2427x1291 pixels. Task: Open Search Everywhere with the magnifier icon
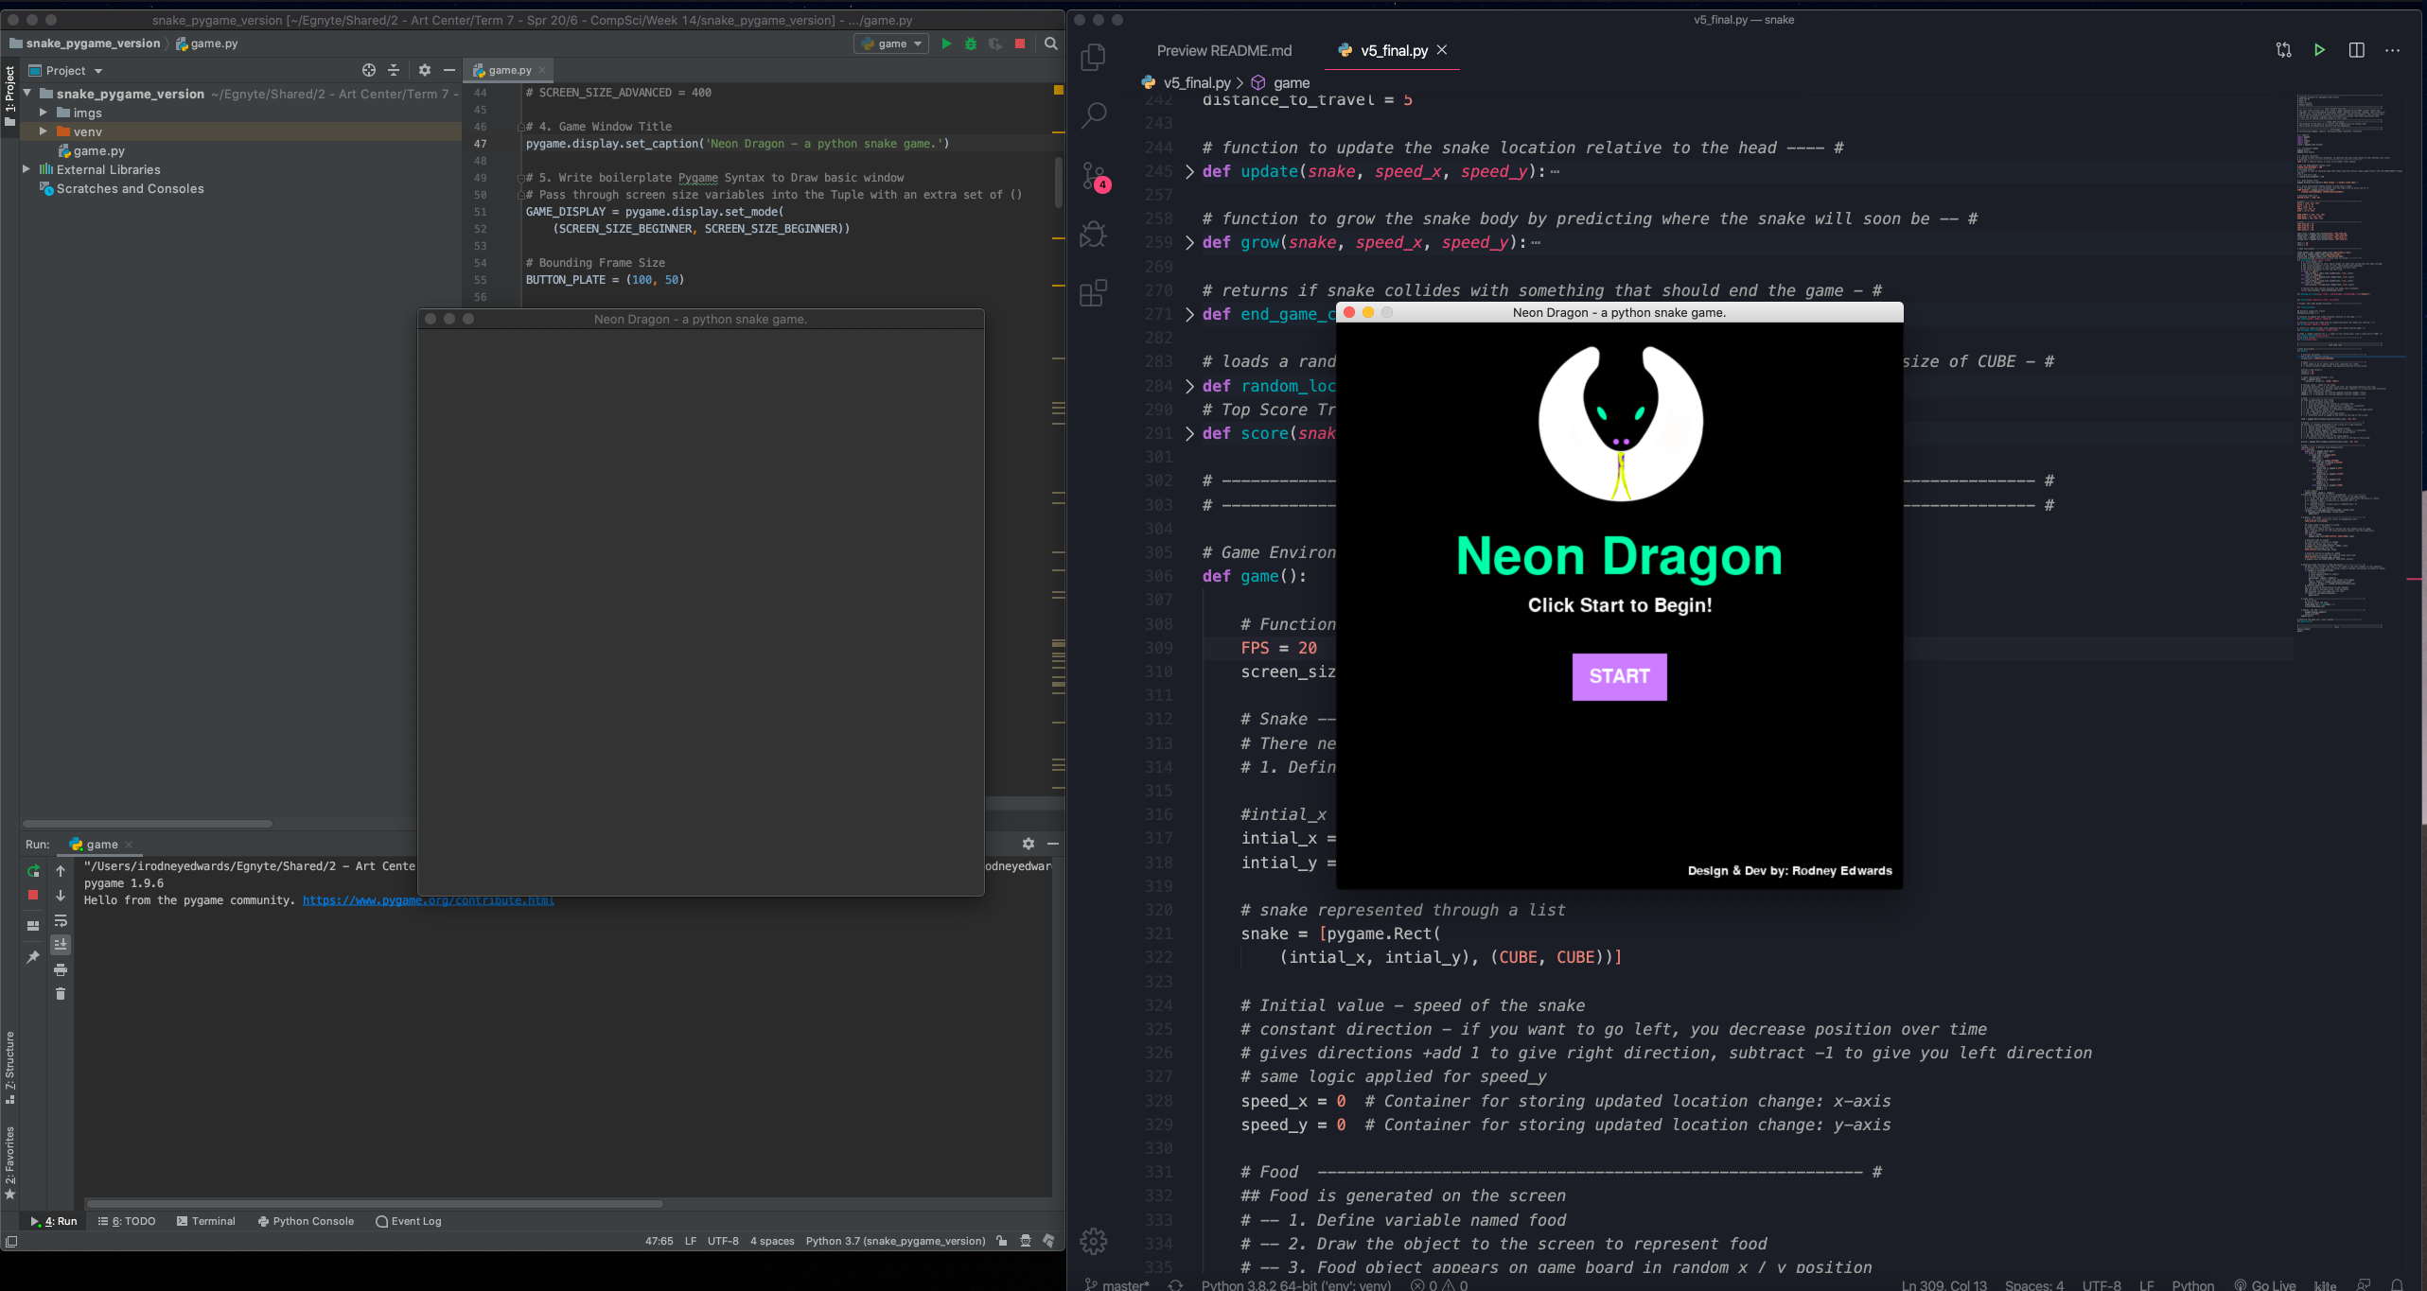coord(1051,43)
